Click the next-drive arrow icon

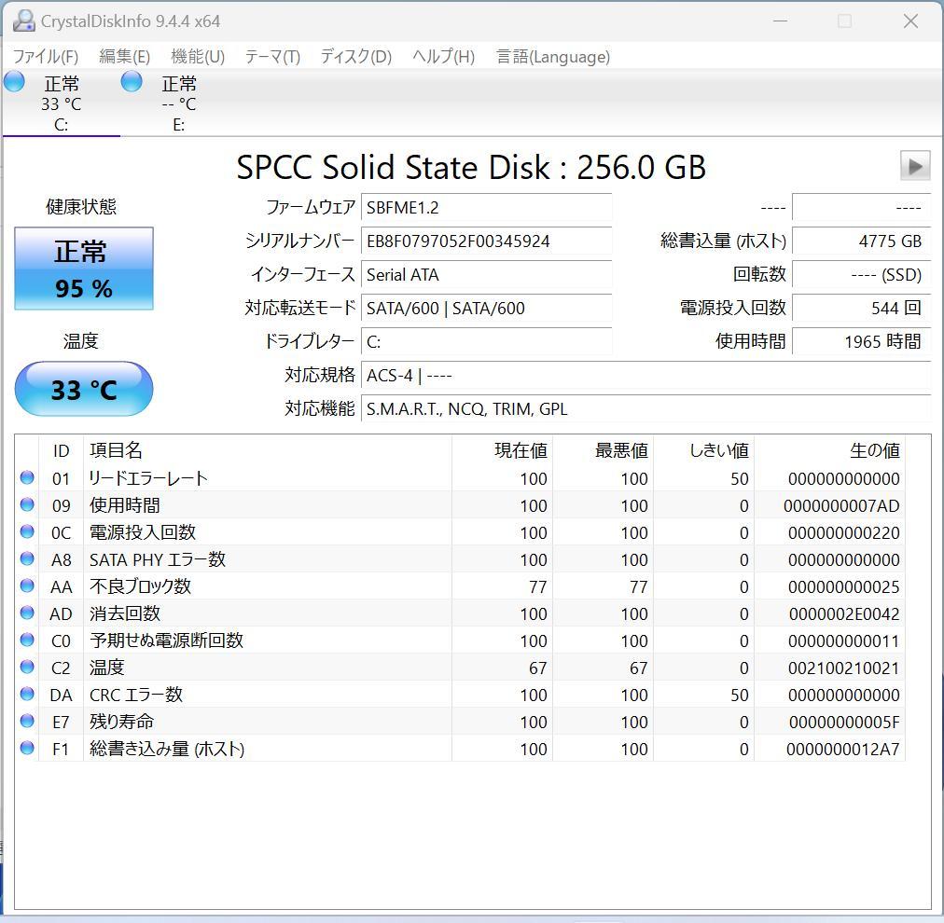point(915,166)
